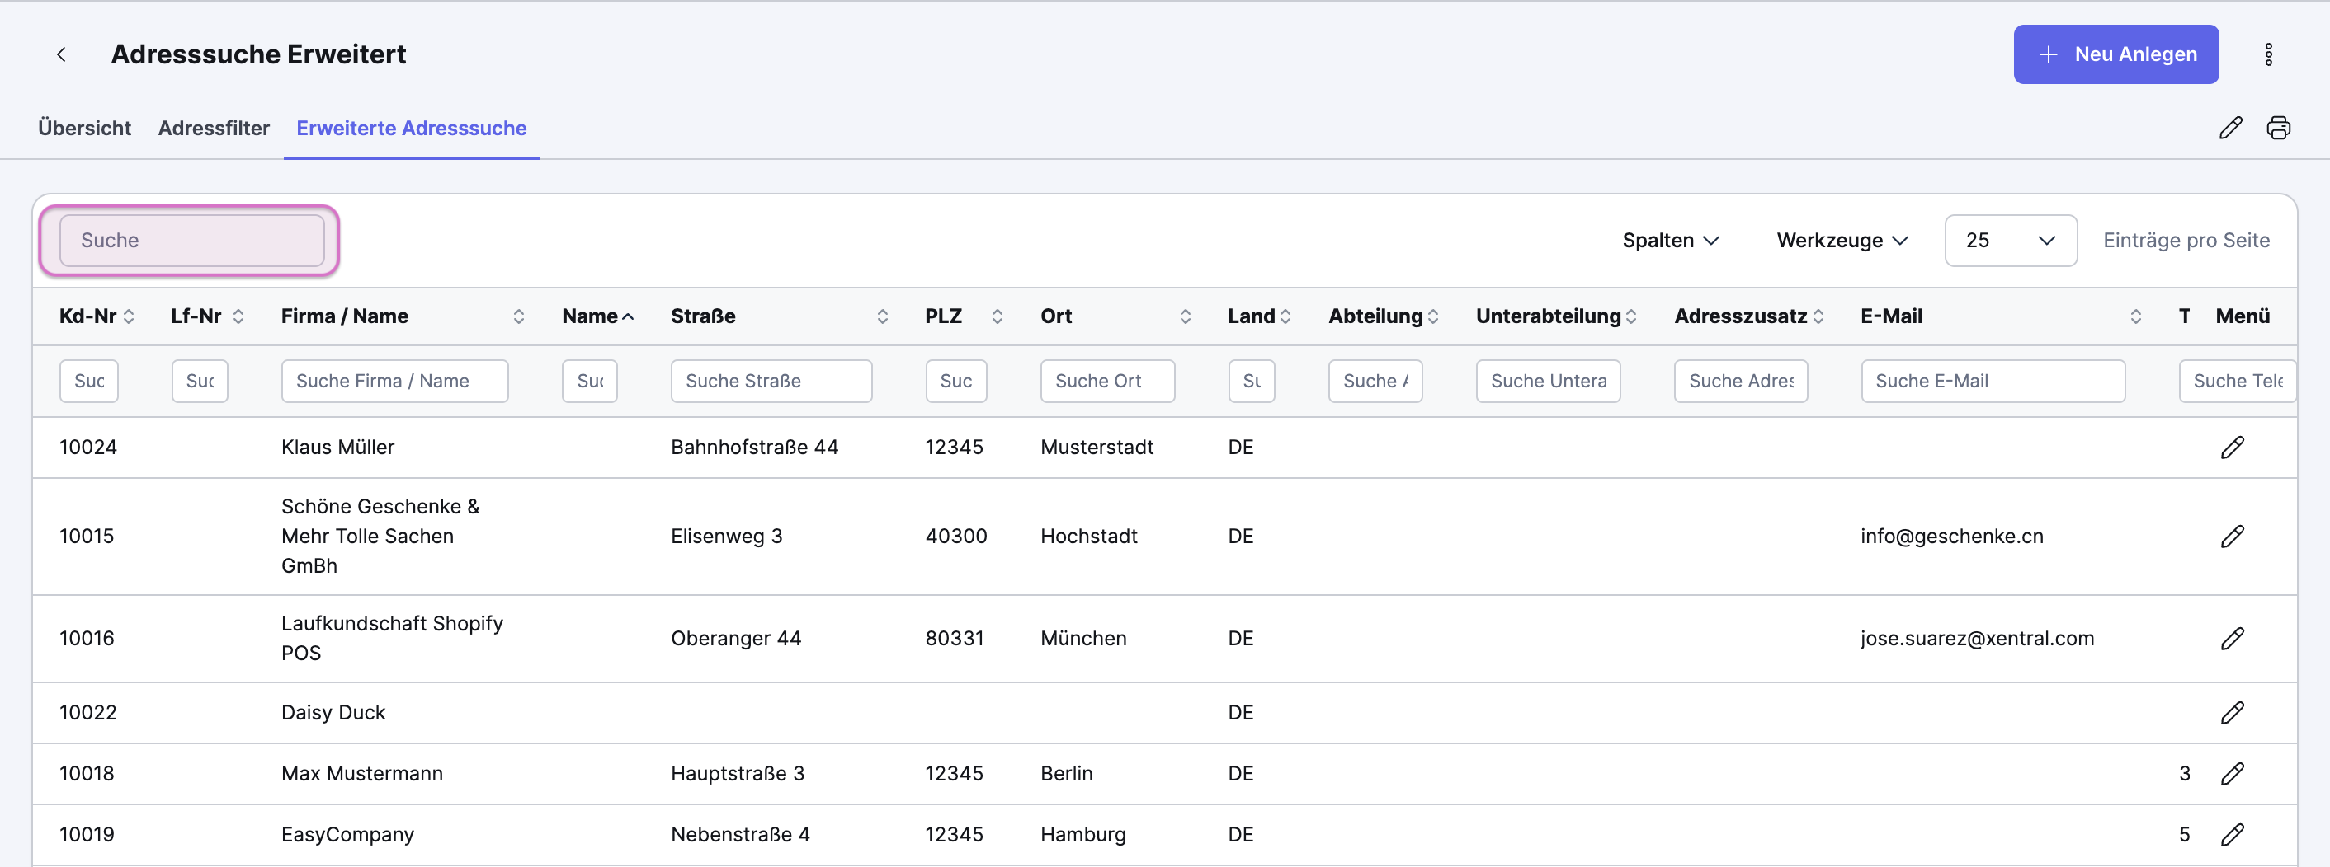
Task: Click the Suche E-Mail filter field
Action: pyautogui.click(x=1992, y=381)
